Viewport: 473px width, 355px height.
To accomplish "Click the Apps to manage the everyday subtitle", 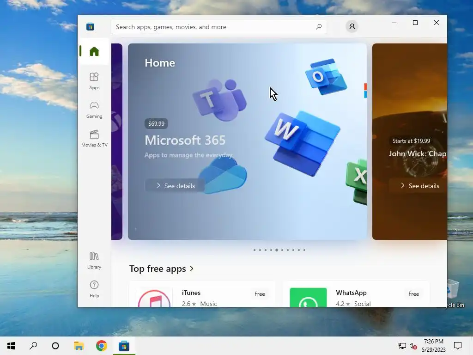I will tap(188, 155).
